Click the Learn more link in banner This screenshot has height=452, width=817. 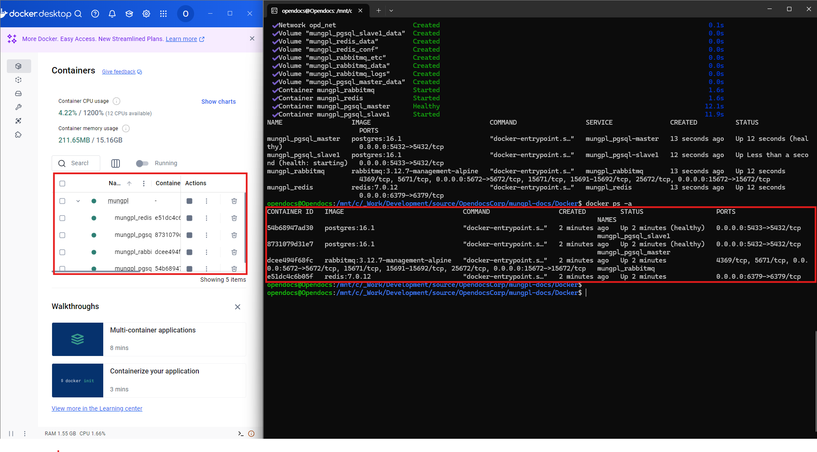(x=181, y=39)
